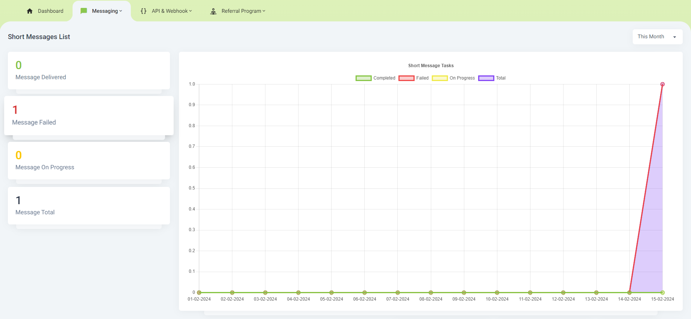
Task: Click the 14-02-2024 data point
Action: [629, 292]
